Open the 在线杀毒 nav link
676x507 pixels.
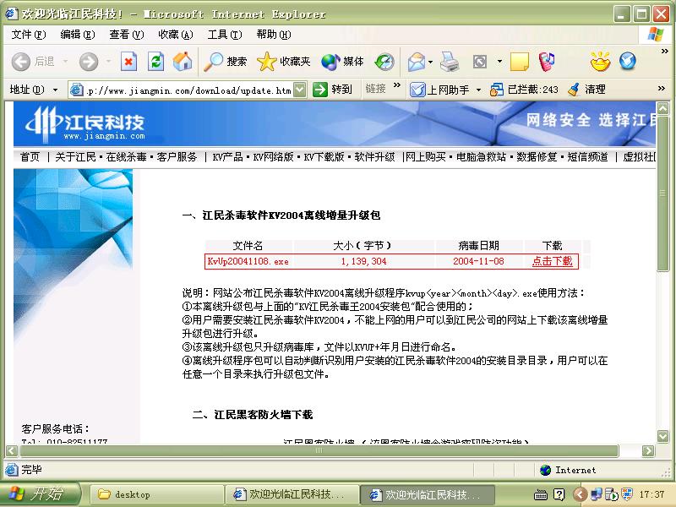tap(126, 157)
